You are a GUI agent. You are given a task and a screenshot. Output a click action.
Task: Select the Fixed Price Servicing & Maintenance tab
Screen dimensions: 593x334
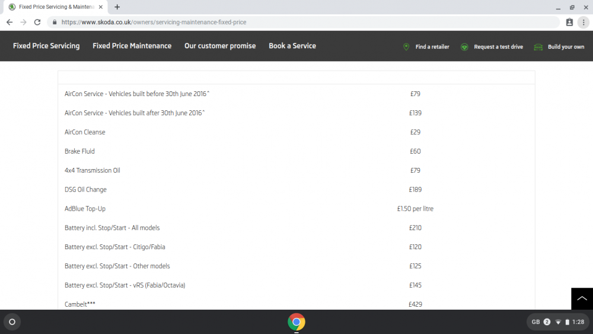(x=56, y=7)
